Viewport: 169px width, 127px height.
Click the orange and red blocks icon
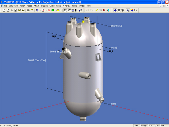pyautogui.click(x=132, y=10)
